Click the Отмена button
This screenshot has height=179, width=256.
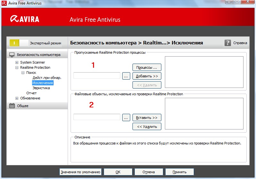tap(149, 172)
